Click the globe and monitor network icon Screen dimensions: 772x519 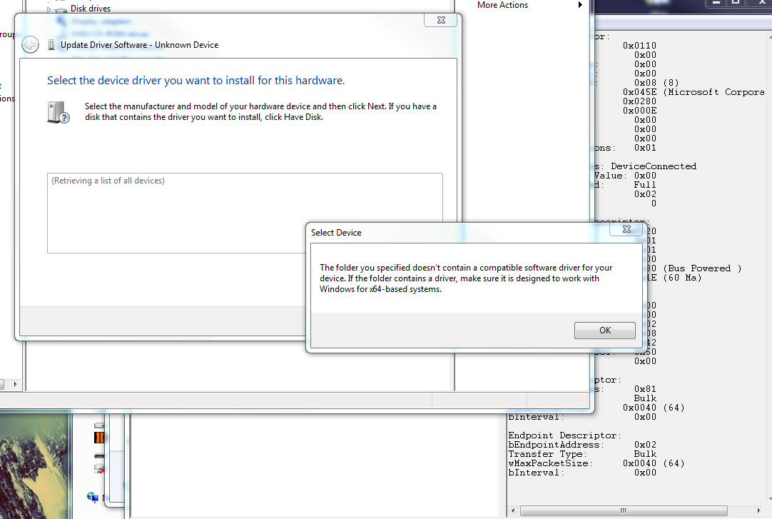tap(92, 497)
